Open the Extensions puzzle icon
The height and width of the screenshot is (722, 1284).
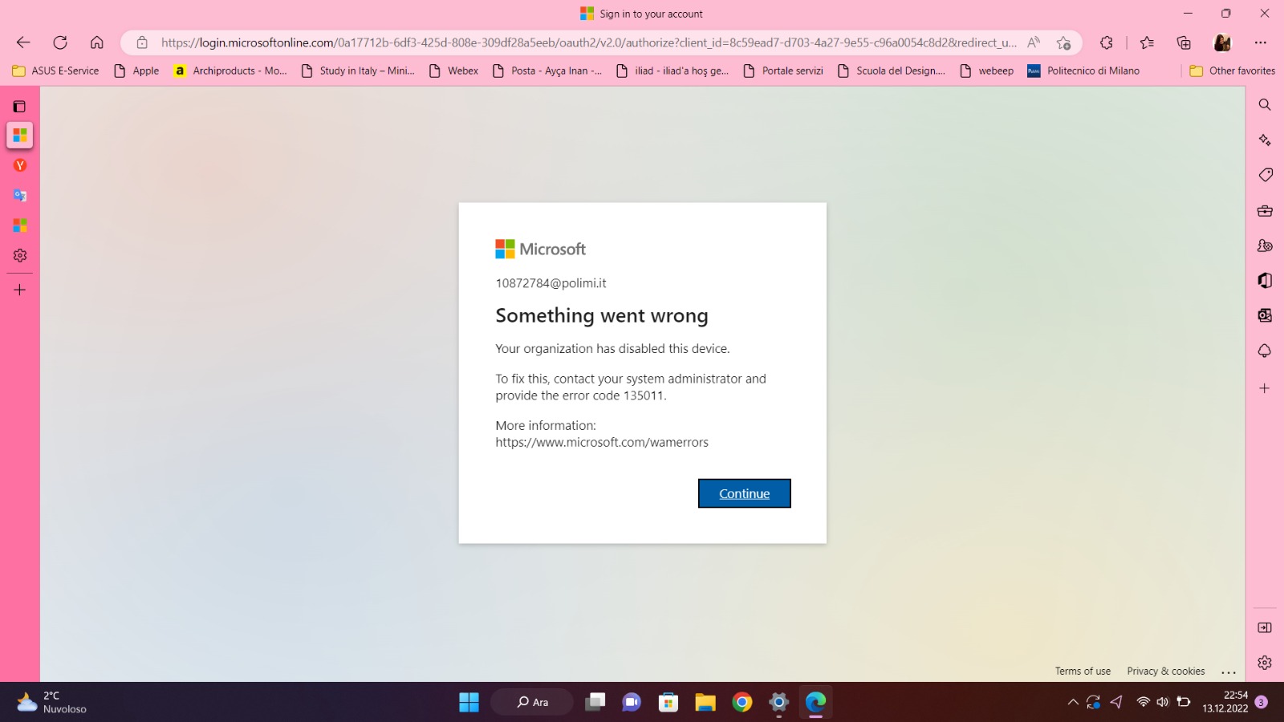(x=1107, y=43)
